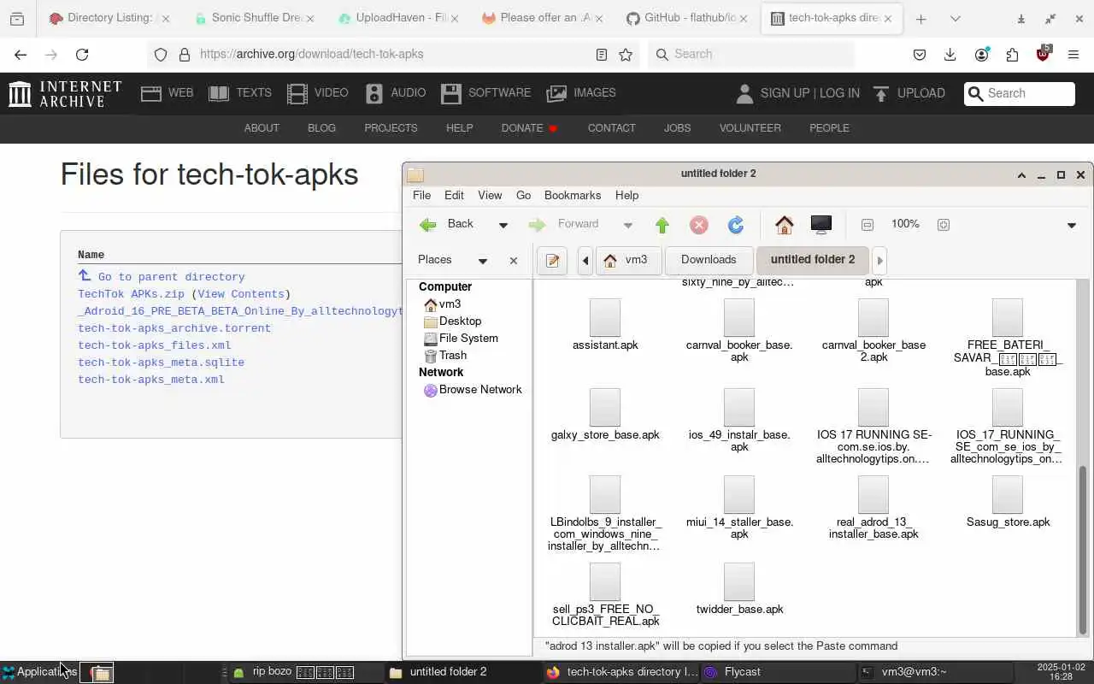Open the Go menu
The height and width of the screenshot is (684, 1094).
tap(523, 195)
